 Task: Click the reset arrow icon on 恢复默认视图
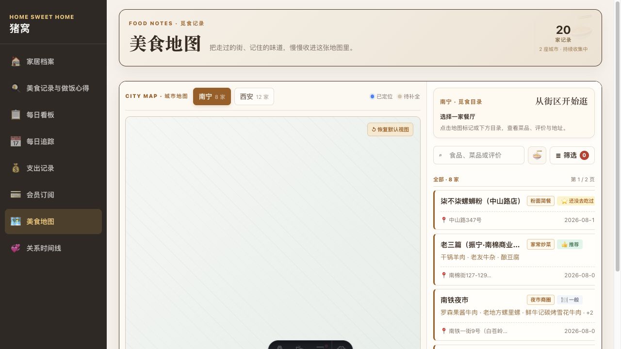[374, 129]
